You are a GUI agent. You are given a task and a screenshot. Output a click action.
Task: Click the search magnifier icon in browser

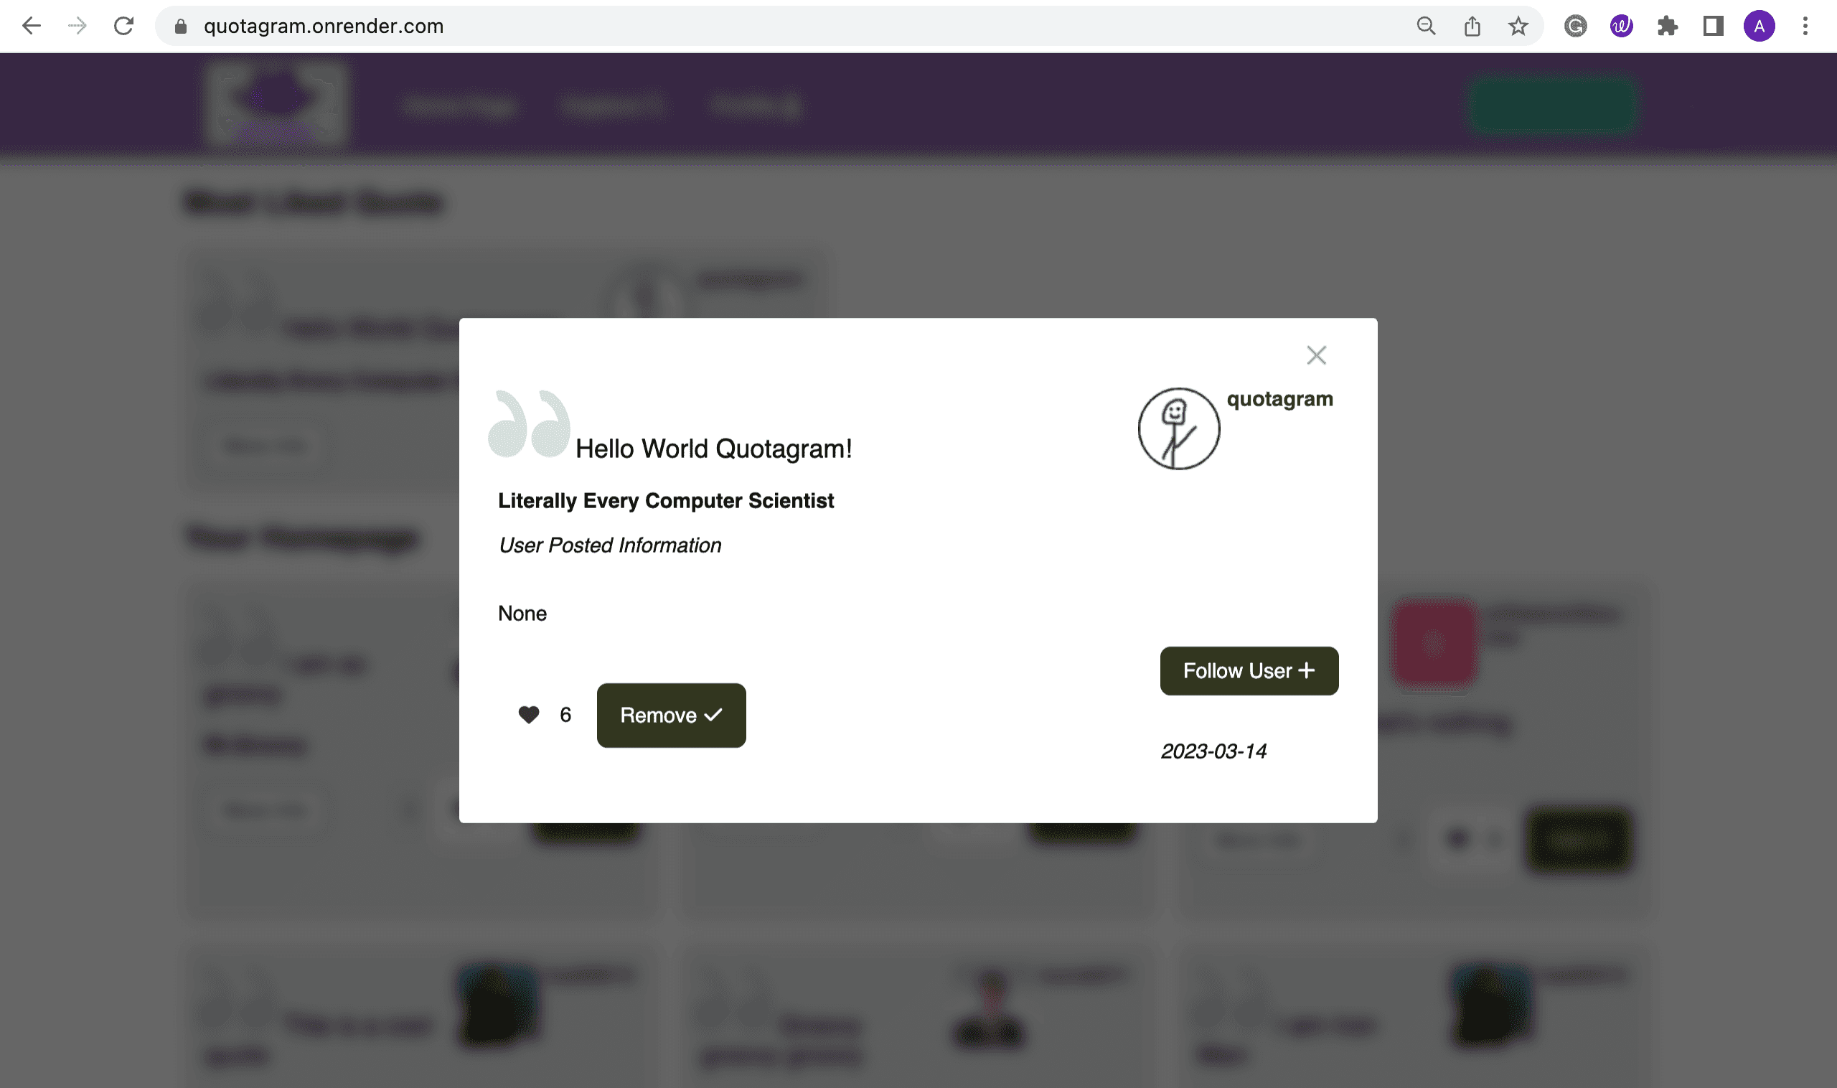[1424, 26]
